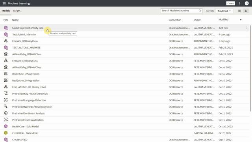
Task: Click the icon for EmpAttr_RFBinaryClass owned by PETE.MONTEIRO
Action: 6,60
